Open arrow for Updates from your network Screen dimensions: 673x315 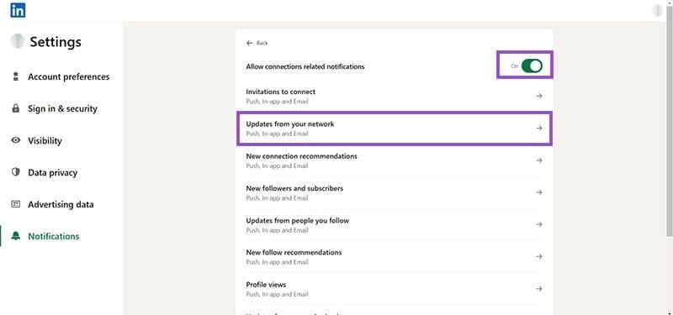tap(539, 129)
